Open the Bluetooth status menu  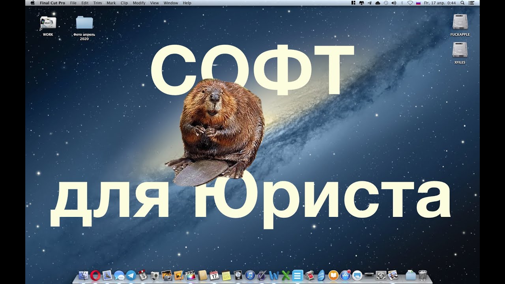click(x=402, y=3)
